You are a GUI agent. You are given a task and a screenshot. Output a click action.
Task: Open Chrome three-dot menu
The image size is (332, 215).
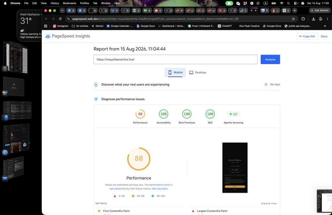[327, 19]
